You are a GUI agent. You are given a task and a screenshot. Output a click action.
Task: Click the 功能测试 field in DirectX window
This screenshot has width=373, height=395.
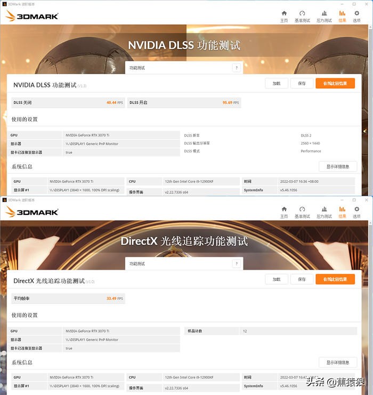coord(184,264)
